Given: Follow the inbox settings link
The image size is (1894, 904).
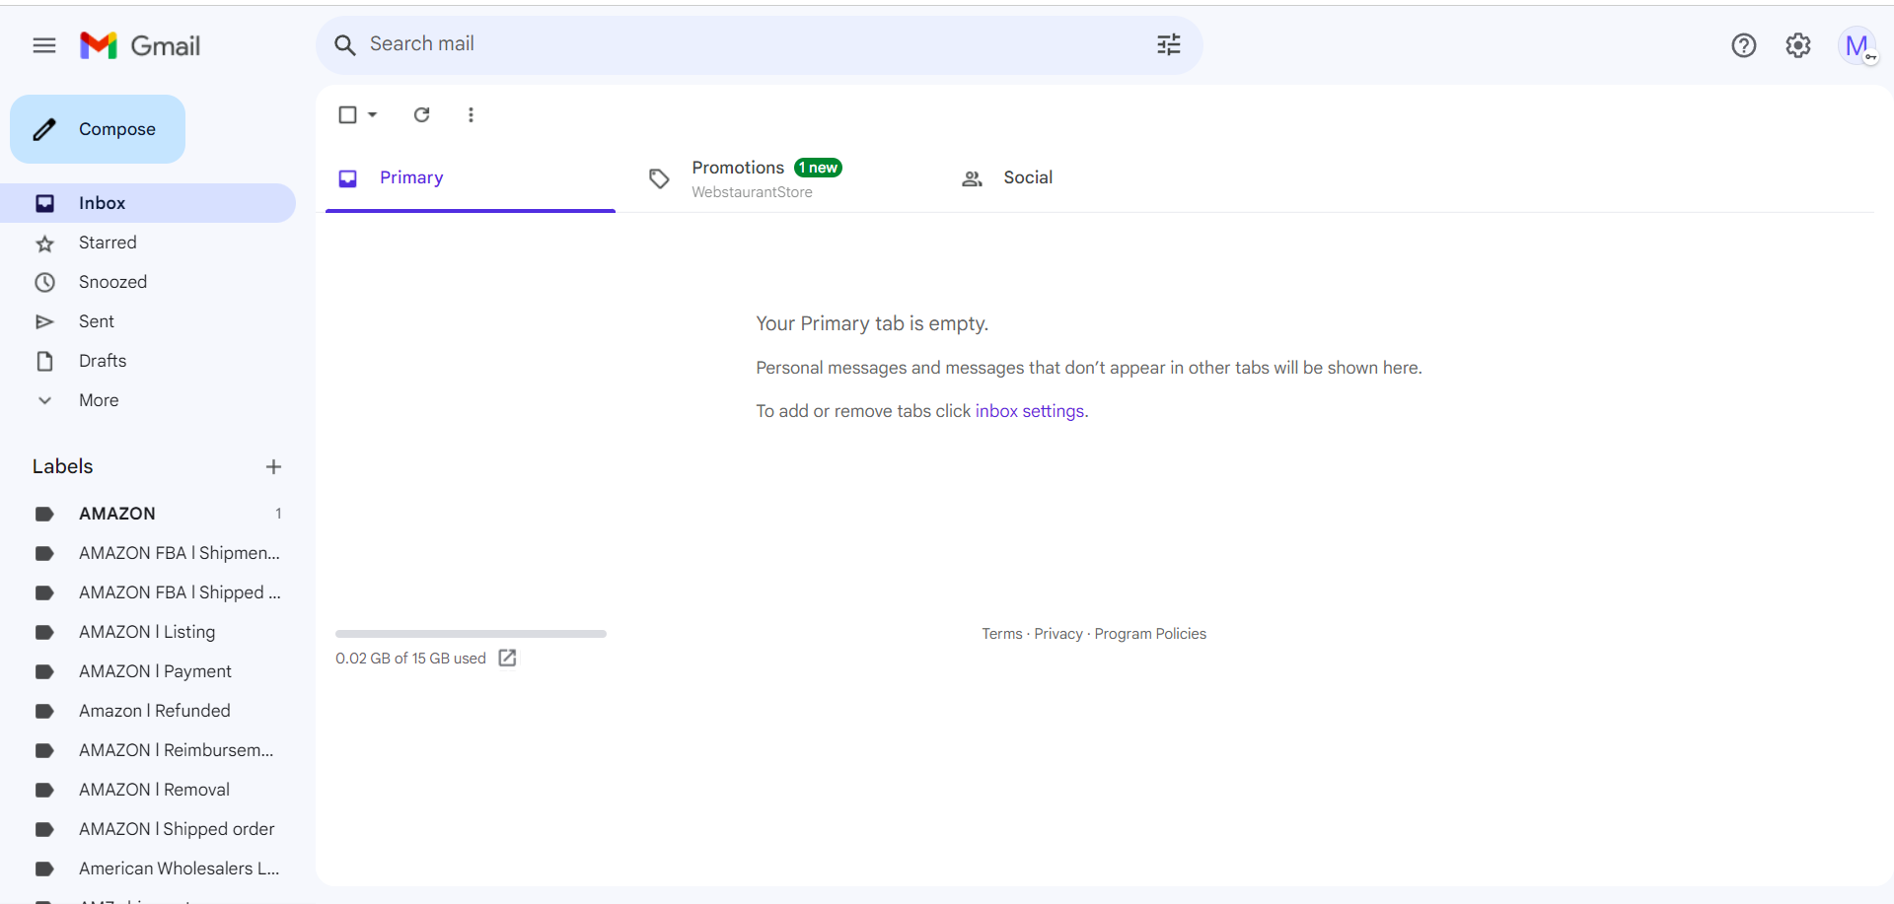Looking at the screenshot, I should 1030,411.
